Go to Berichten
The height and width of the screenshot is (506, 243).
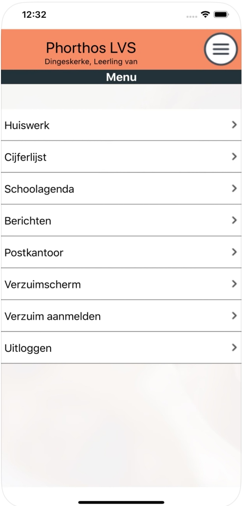click(121, 220)
